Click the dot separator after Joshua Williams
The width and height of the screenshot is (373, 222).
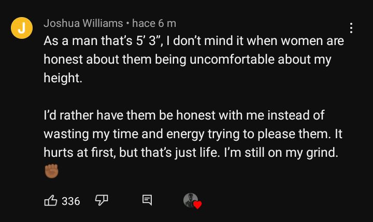[128, 23]
